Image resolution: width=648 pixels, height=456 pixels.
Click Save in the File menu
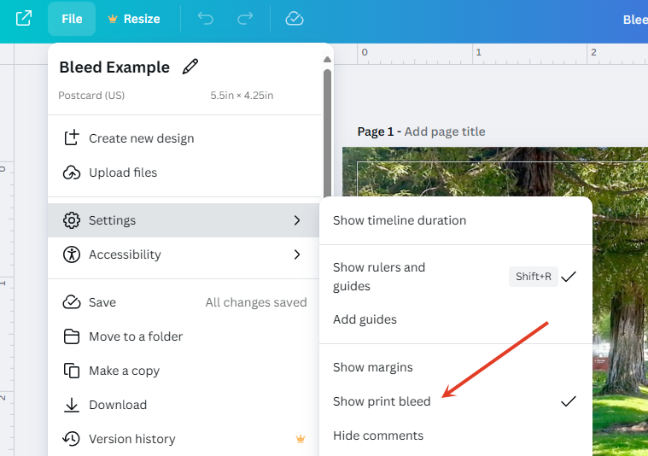click(x=184, y=302)
